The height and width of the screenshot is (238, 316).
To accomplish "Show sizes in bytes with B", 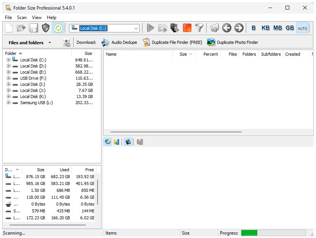I will coord(253,28).
